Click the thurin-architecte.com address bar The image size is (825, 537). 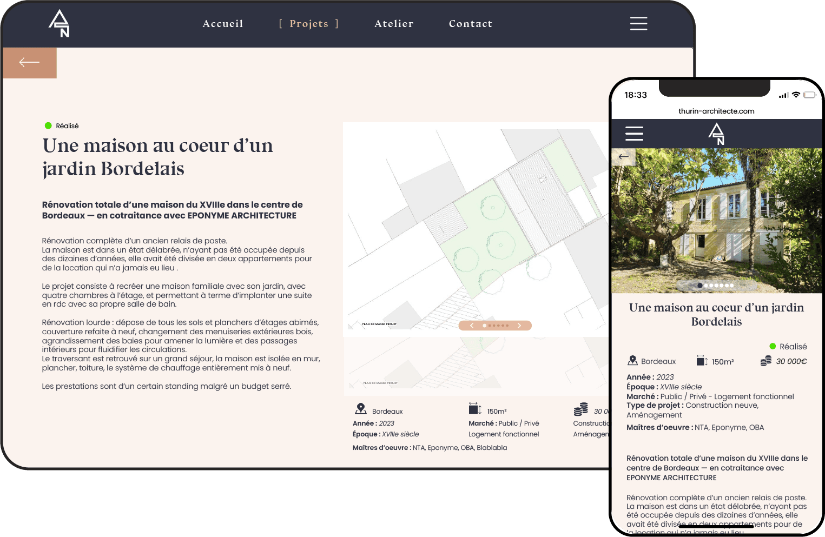tap(716, 111)
